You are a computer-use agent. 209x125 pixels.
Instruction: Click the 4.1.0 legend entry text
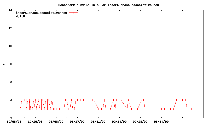tap(20, 16)
